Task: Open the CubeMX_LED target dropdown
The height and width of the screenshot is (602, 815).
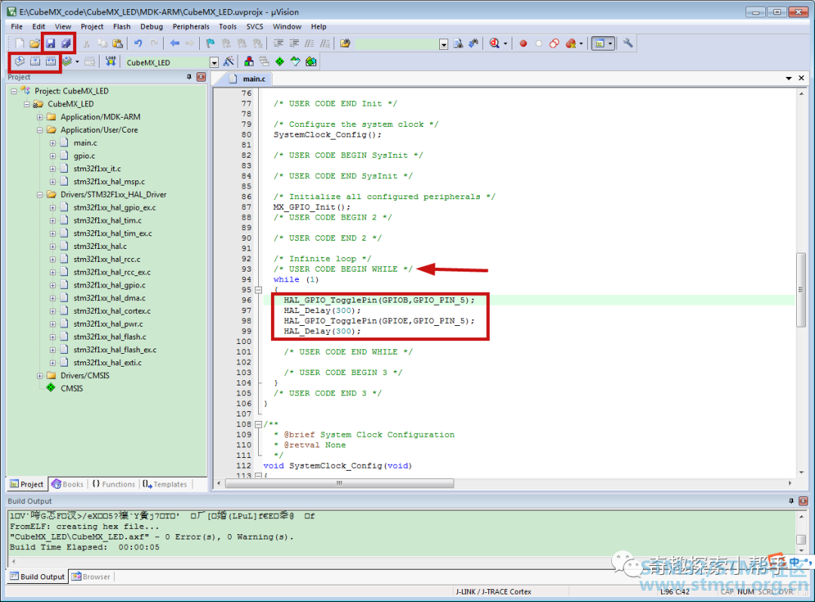Action: 214,63
